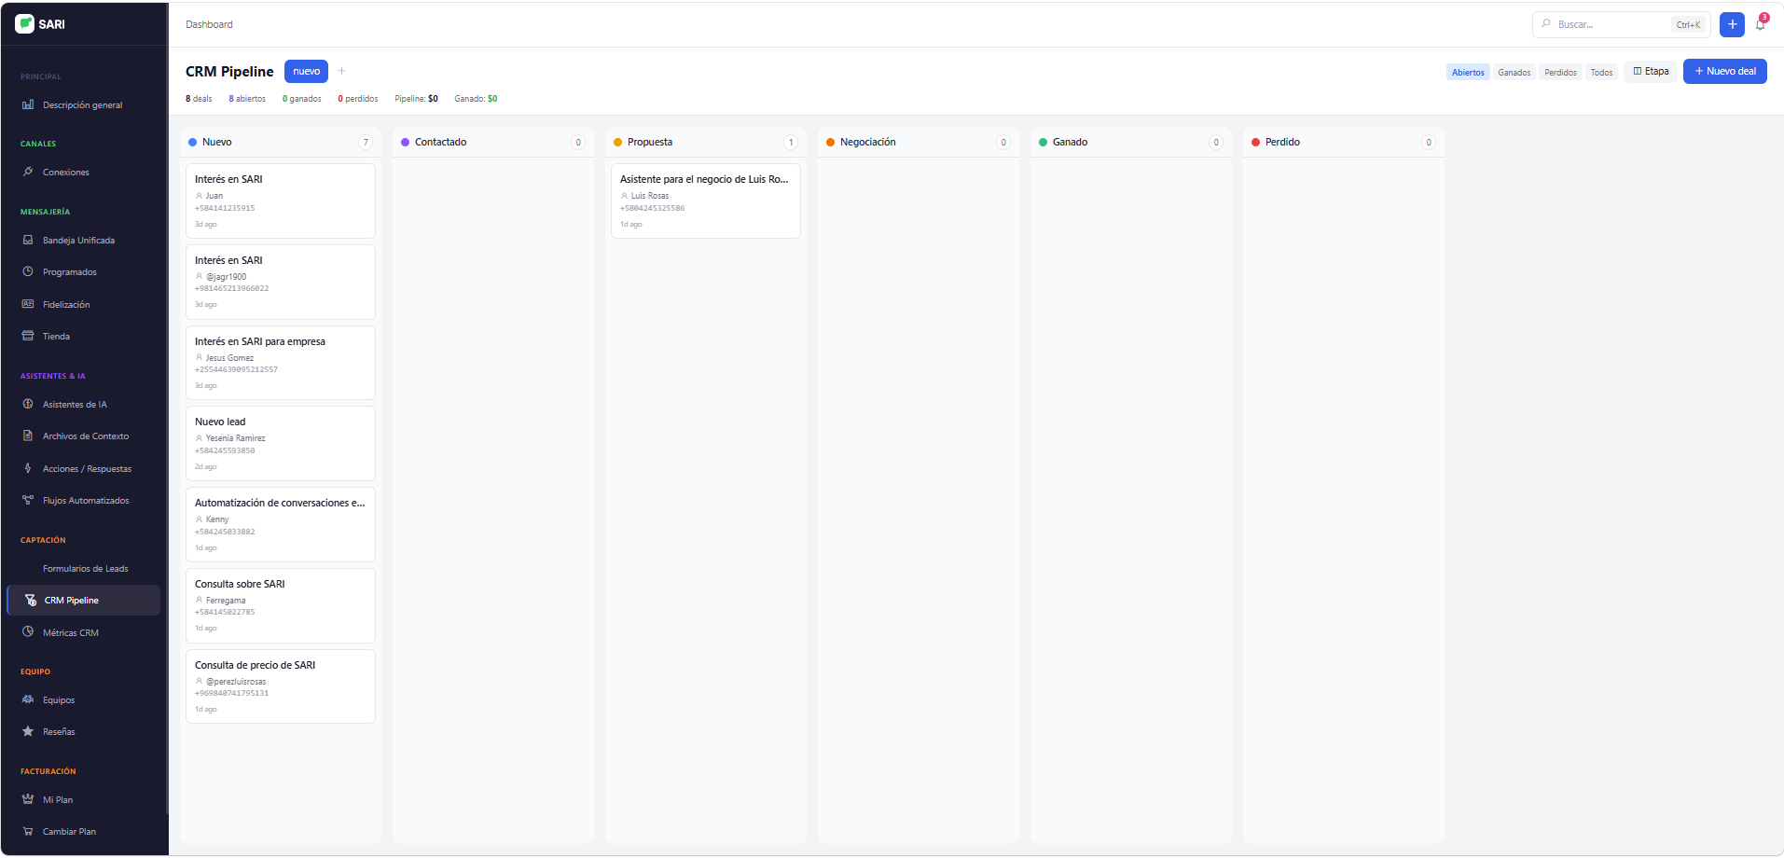This screenshot has width=1784, height=858.
Task: Open notifications bell icon
Action: pos(1760,24)
